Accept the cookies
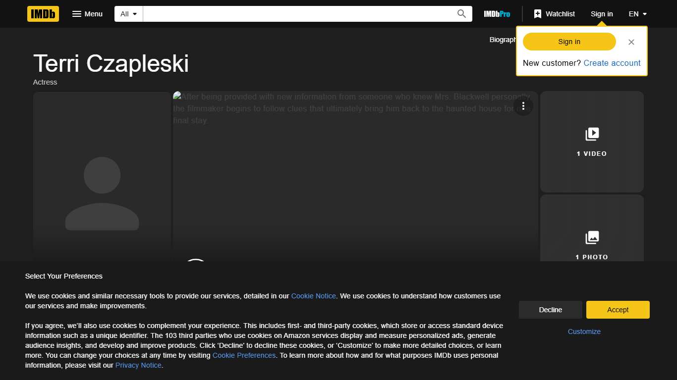The height and width of the screenshot is (380, 677). coord(618,310)
